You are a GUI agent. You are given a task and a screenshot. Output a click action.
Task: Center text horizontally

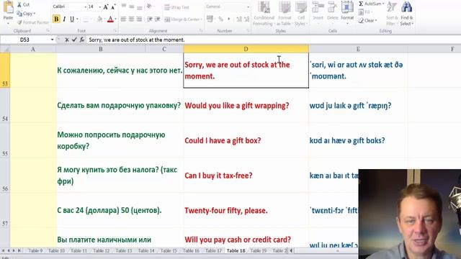(x=131, y=19)
